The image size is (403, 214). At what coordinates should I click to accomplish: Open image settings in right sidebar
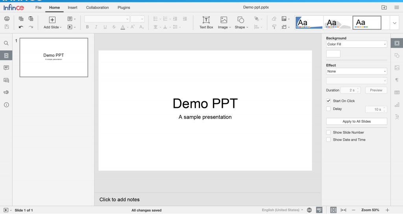click(x=397, y=68)
